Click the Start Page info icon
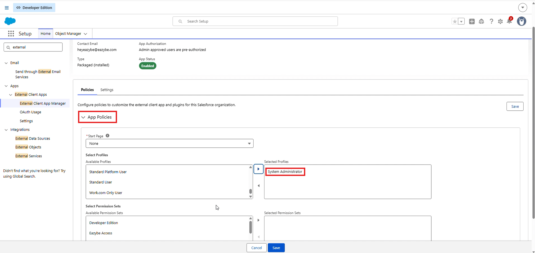535x253 pixels. [107, 136]
